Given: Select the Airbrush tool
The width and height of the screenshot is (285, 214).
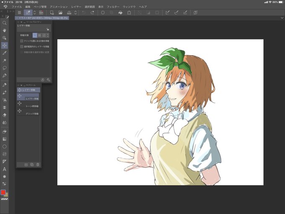Looking at the screenshot, I should [x=5, y=100].
